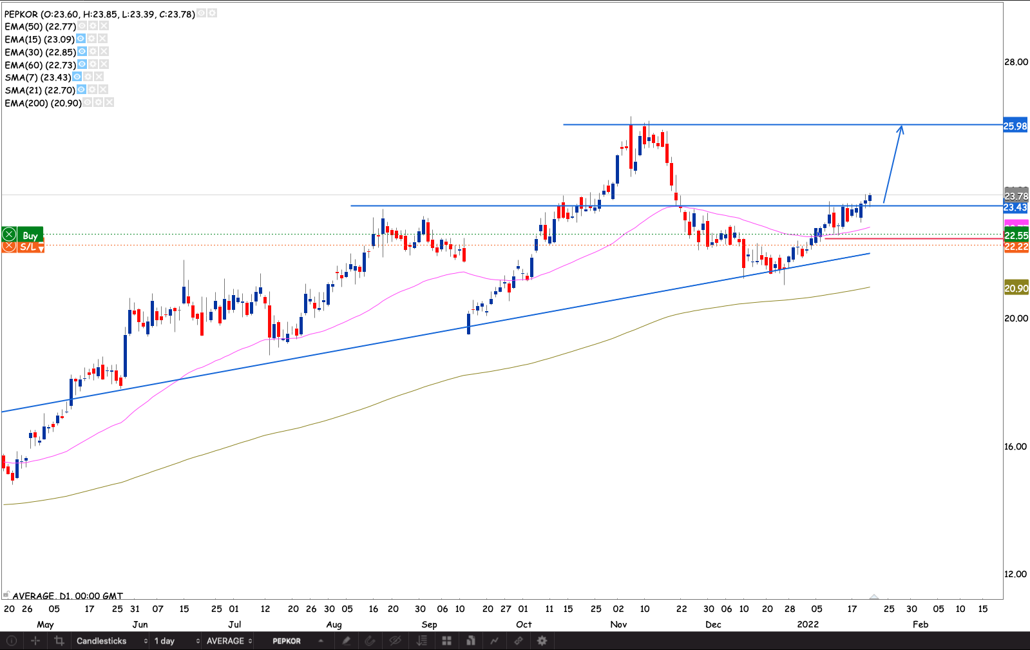Hide the SMA(7) moving average line
This screenshot has height=650, width=1030.
click(x=77, y=77)
